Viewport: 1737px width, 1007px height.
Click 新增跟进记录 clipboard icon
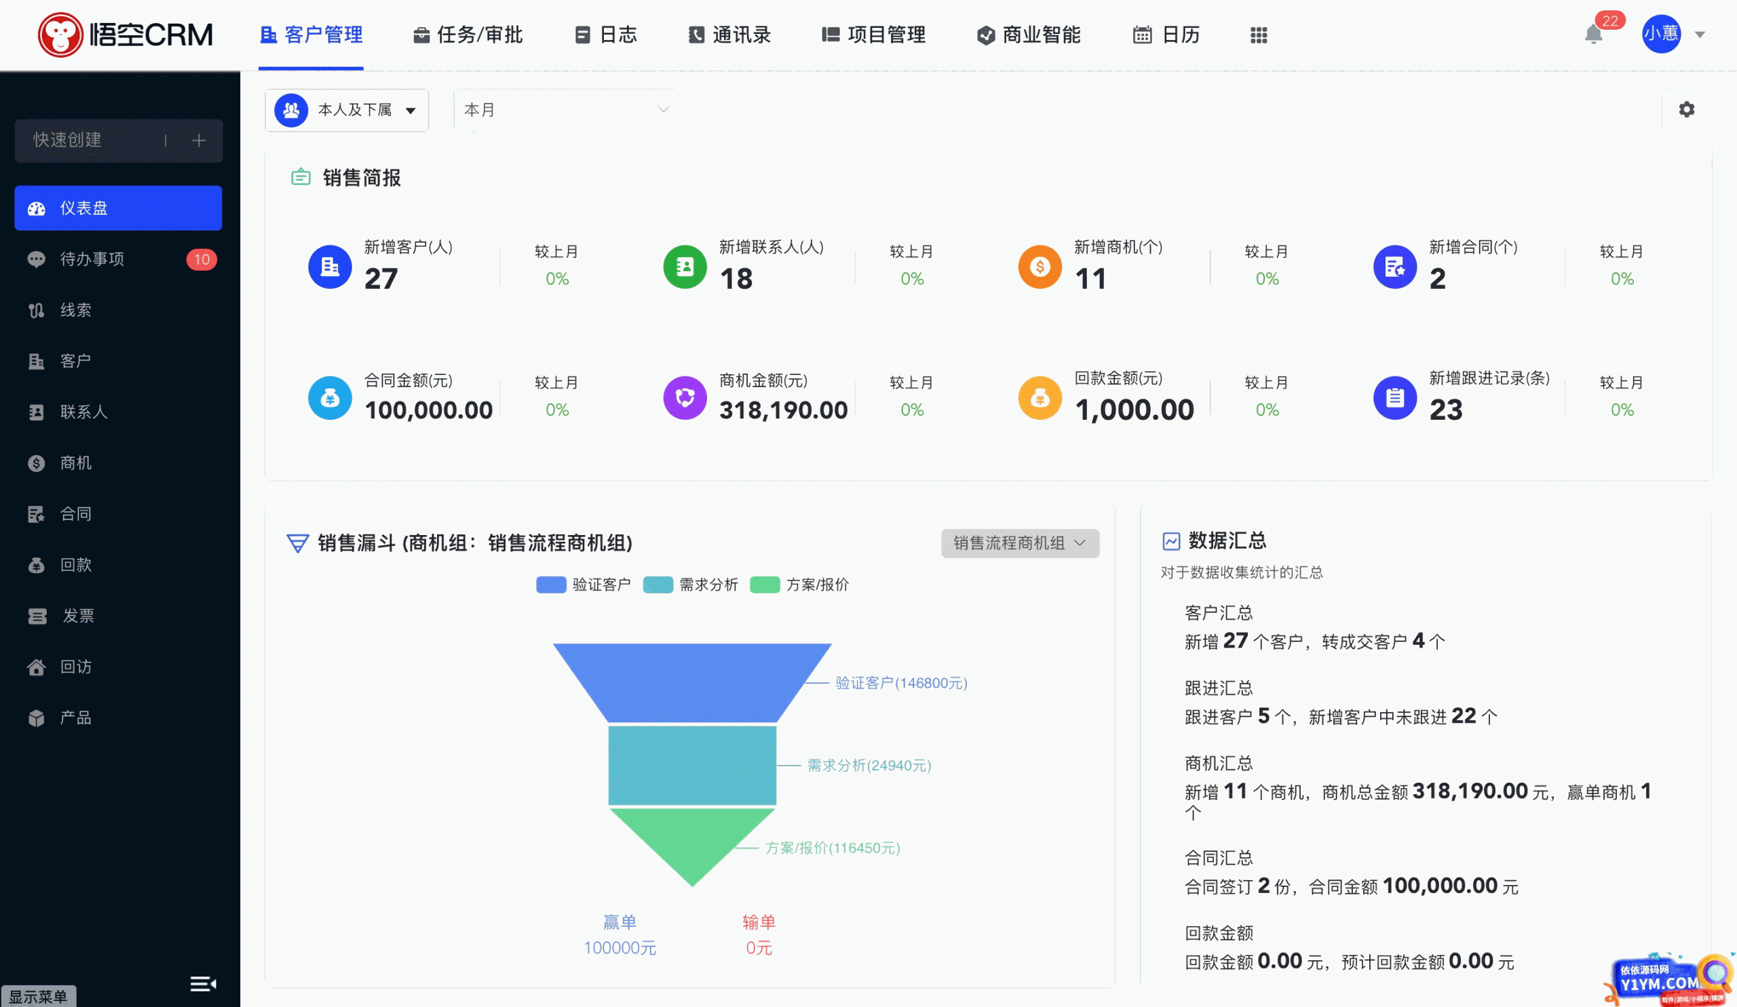tap(1394, 397)
